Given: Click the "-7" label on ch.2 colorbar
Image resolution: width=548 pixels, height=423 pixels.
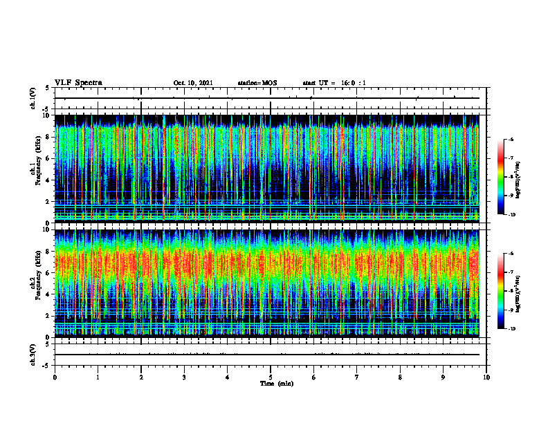Looking at the screenshot, I should pos(511,272).
